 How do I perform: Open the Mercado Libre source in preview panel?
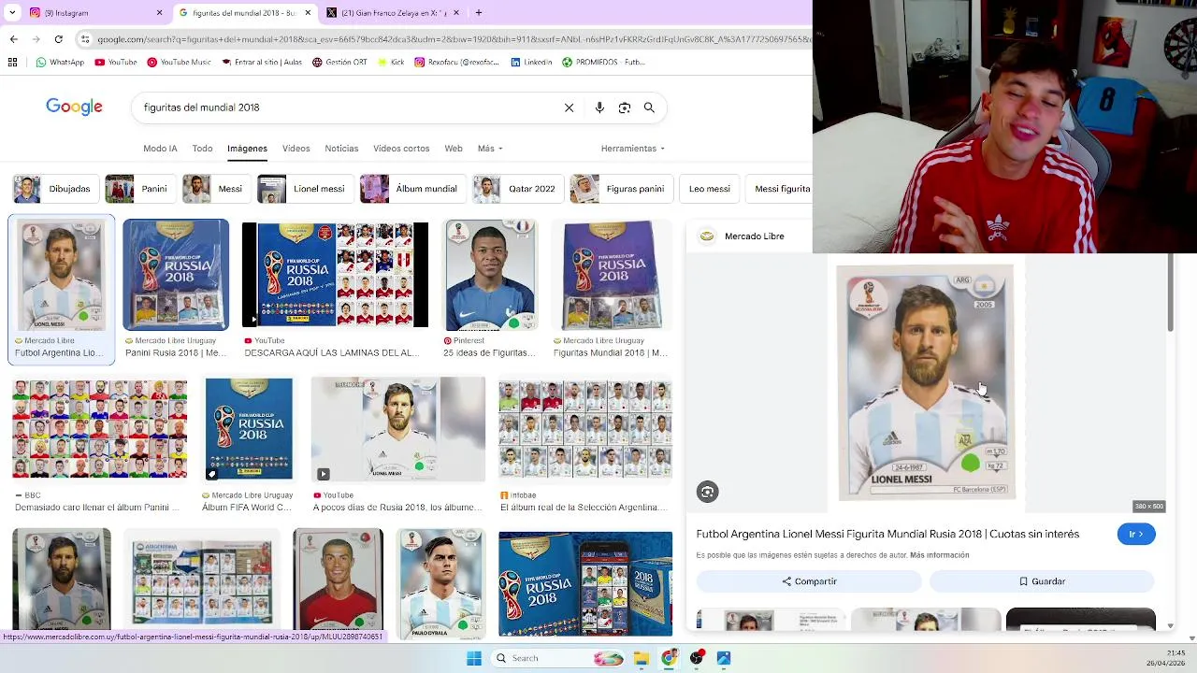click(743, 236)
